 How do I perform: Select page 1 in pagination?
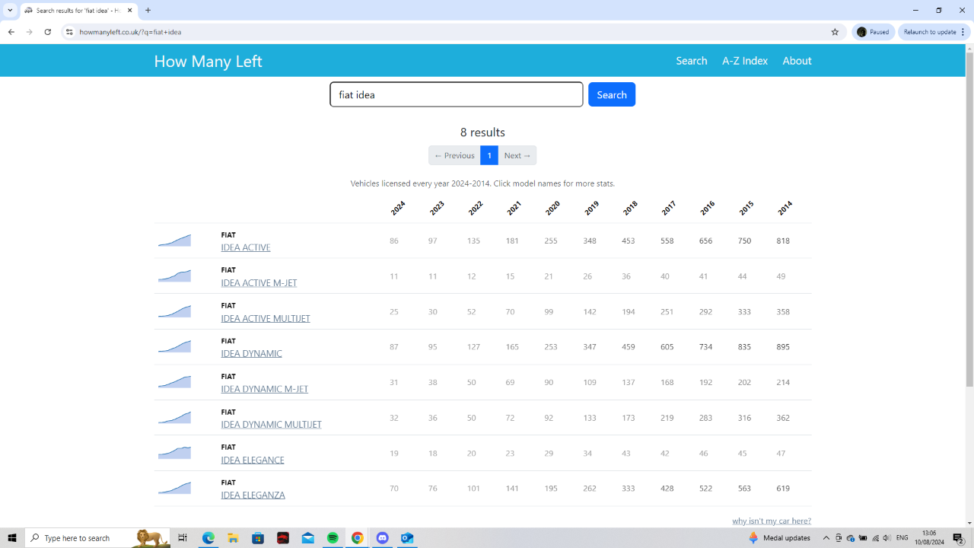coord(489,155)
